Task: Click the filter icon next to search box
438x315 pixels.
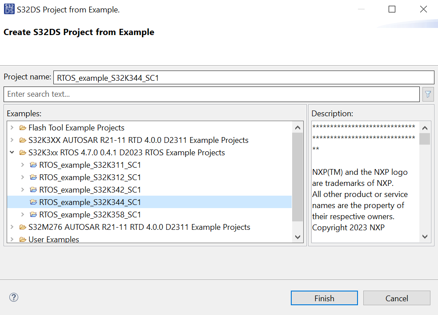Action: (x=428, y=94)
